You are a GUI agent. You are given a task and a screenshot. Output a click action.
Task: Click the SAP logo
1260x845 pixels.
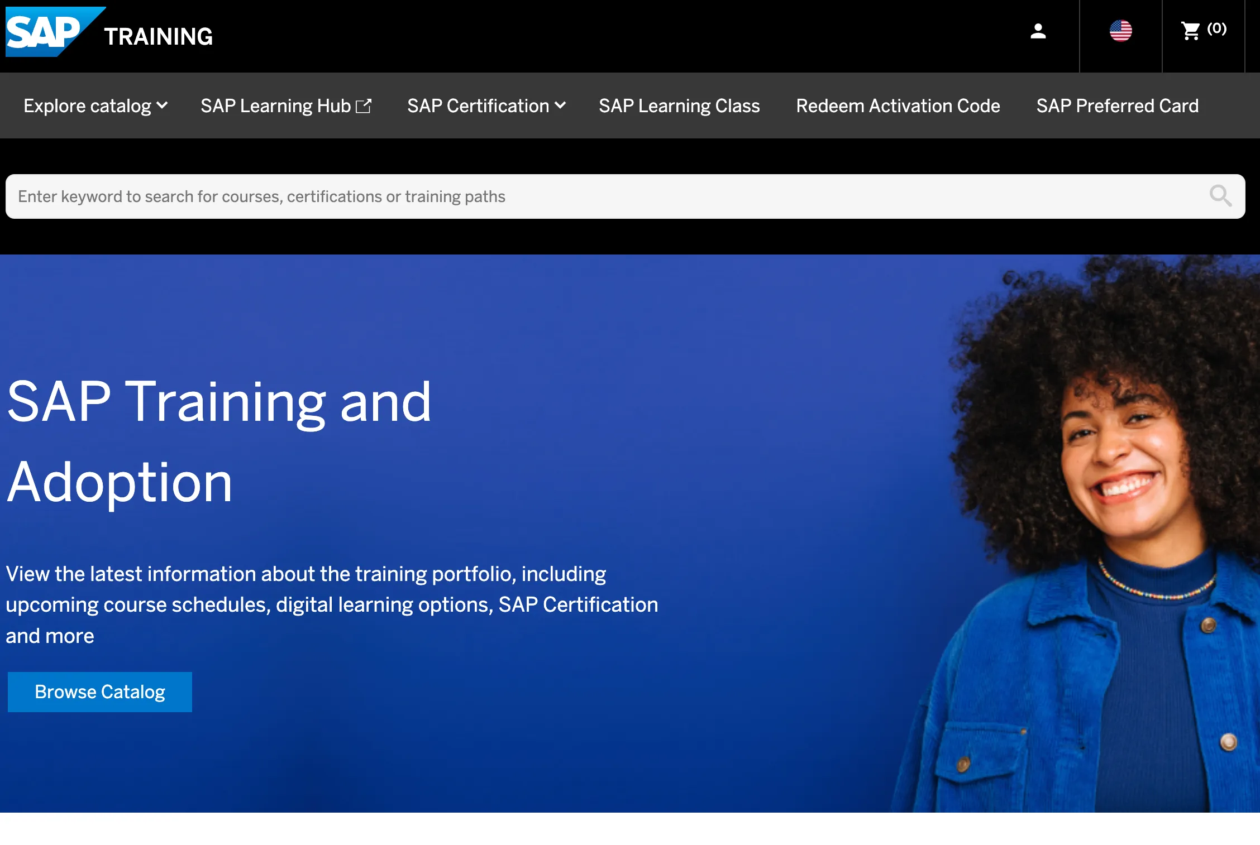pos(45,32)
